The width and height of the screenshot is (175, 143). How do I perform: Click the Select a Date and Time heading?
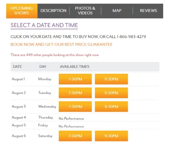44,25
